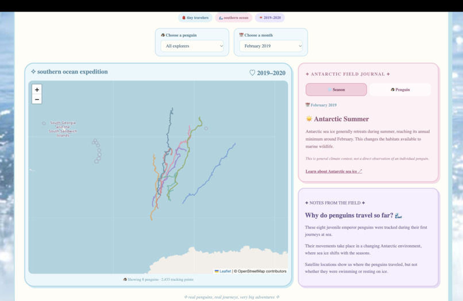Viewport: 463px width, 301px height.
Task: Click the Showing 8 penguins status text
Action: pyautogui.click(x=159, y=279)
